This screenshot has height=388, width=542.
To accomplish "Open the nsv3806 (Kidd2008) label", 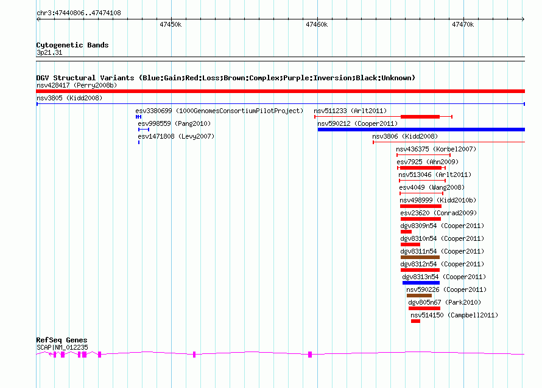I will point(405,136).
